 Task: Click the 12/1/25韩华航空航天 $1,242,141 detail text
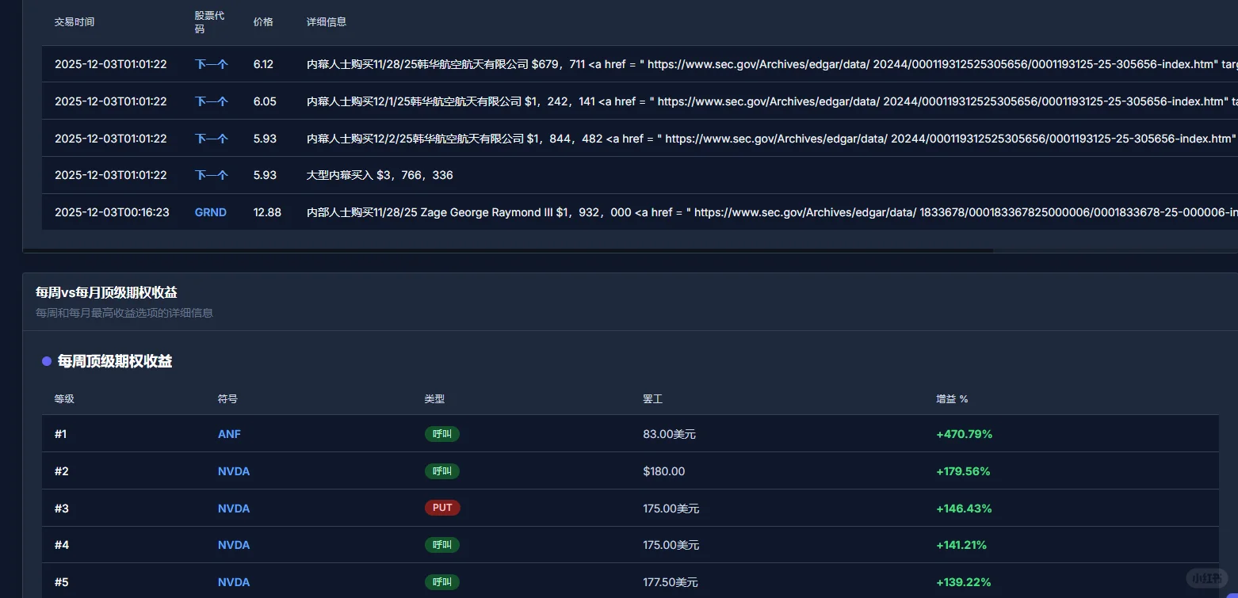tap(772, 101)
